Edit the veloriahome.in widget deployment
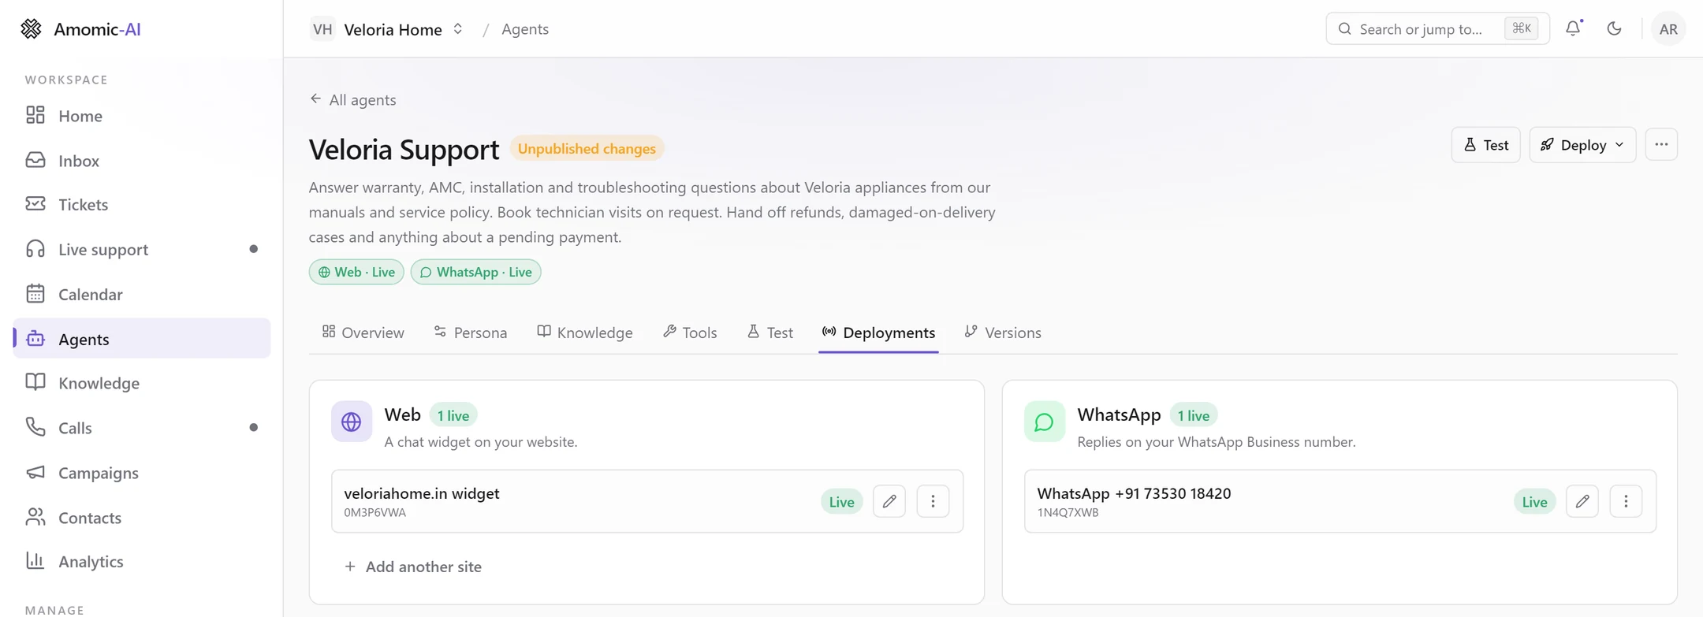Viewport: 1703px width, 617px height. 889,501
